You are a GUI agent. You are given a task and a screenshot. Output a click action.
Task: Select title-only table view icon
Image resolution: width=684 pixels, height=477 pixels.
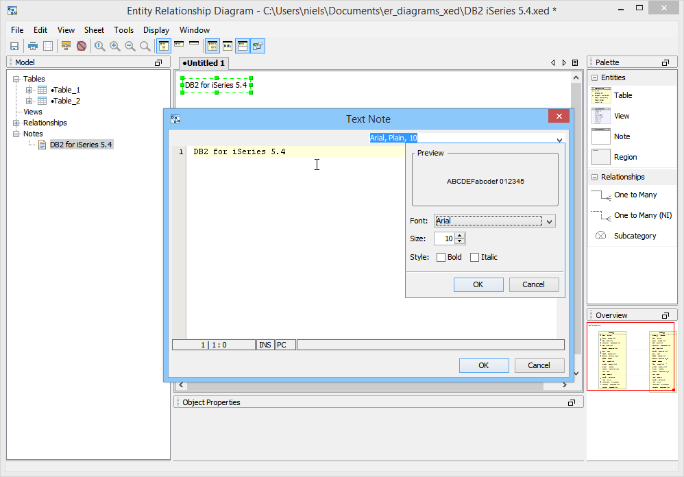194,42
